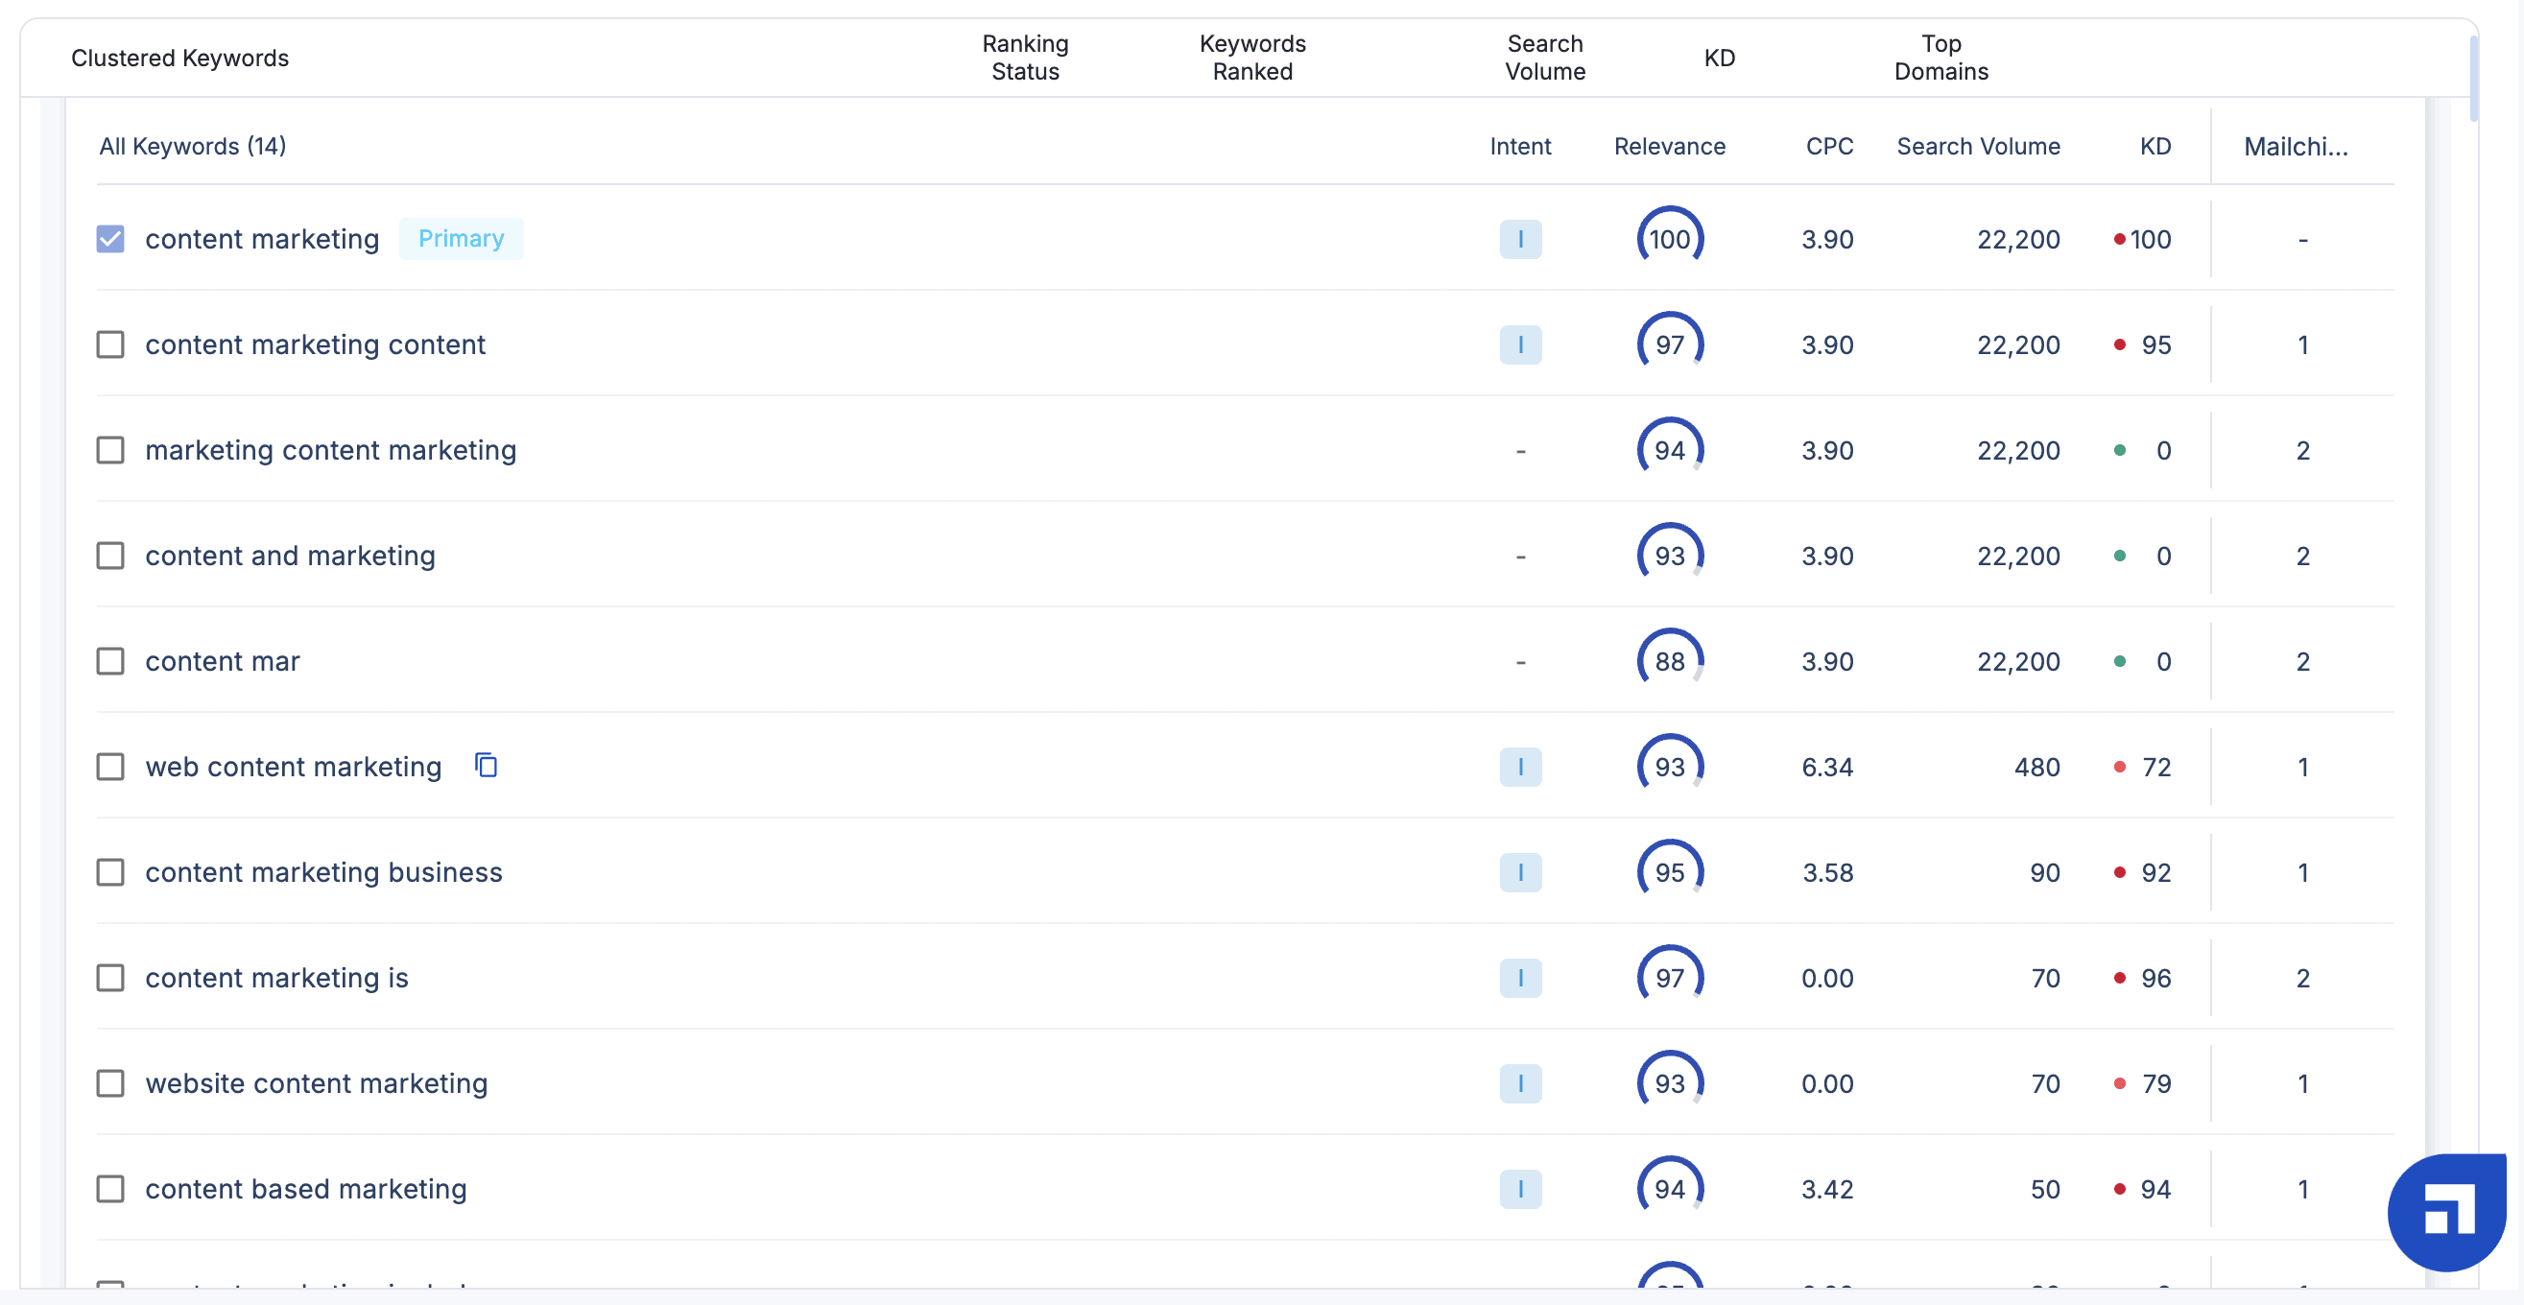Check the 'content based marketing' checkbox
Image resolution: width=2524 pixels, height=1305 pixels.
110,1191
